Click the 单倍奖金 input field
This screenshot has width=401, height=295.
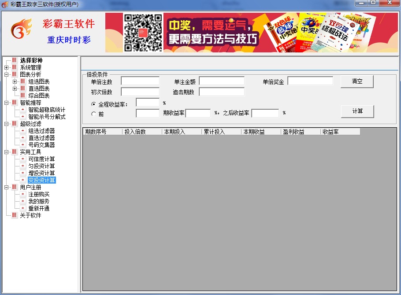click(x=310, y=81)
